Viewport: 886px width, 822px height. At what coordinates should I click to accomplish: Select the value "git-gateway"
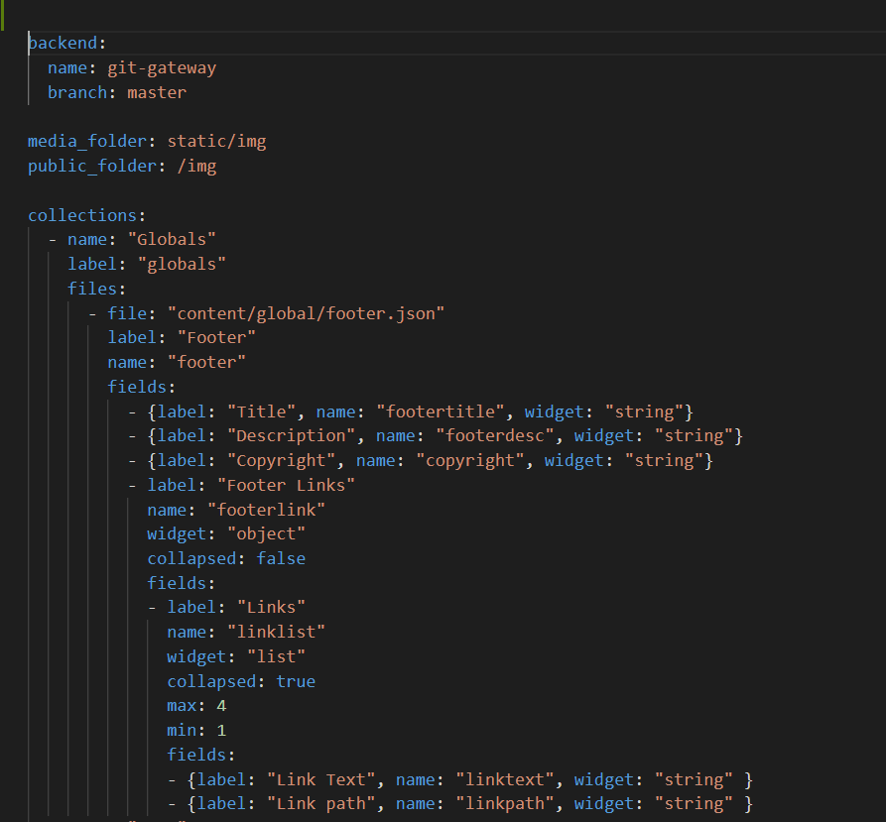coord(162,68)
